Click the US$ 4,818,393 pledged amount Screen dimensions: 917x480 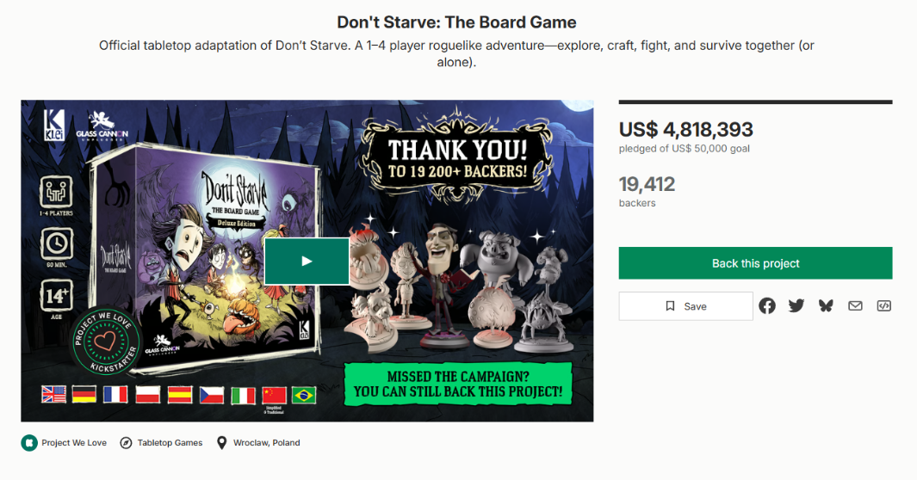coord(685,130)
